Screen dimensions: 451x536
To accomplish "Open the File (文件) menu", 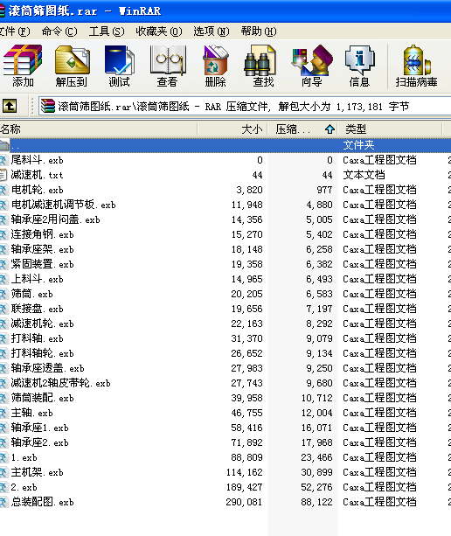I will tap(15, 31).
